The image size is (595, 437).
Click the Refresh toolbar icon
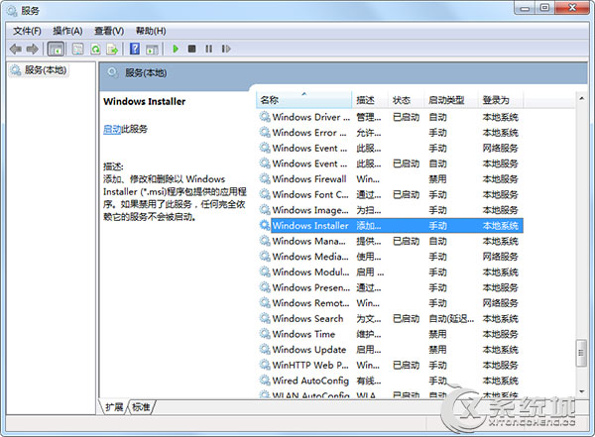(x=95, y=49)
